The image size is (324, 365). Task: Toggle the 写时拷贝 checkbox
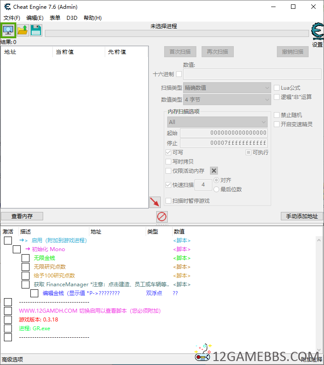pos(168,161)
